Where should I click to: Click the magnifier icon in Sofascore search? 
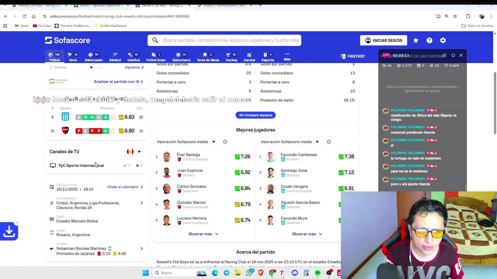coord(155,40)
